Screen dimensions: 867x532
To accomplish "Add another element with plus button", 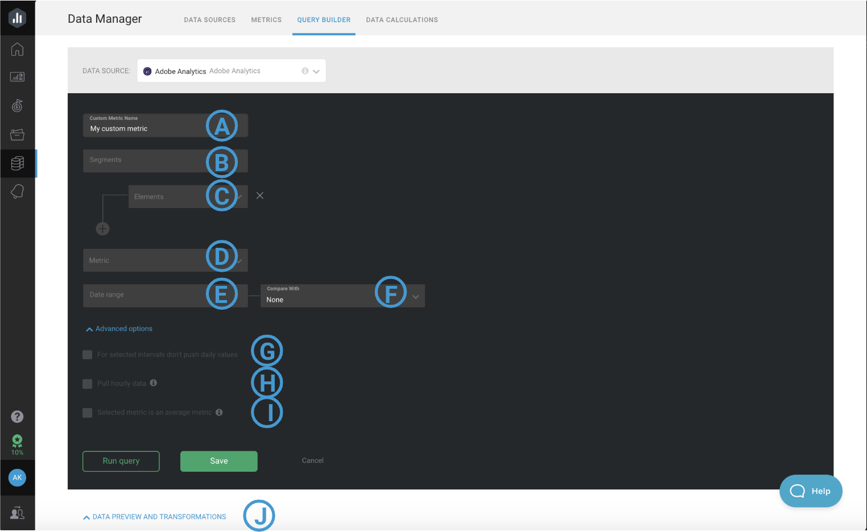I will click(x=102, y=229).
